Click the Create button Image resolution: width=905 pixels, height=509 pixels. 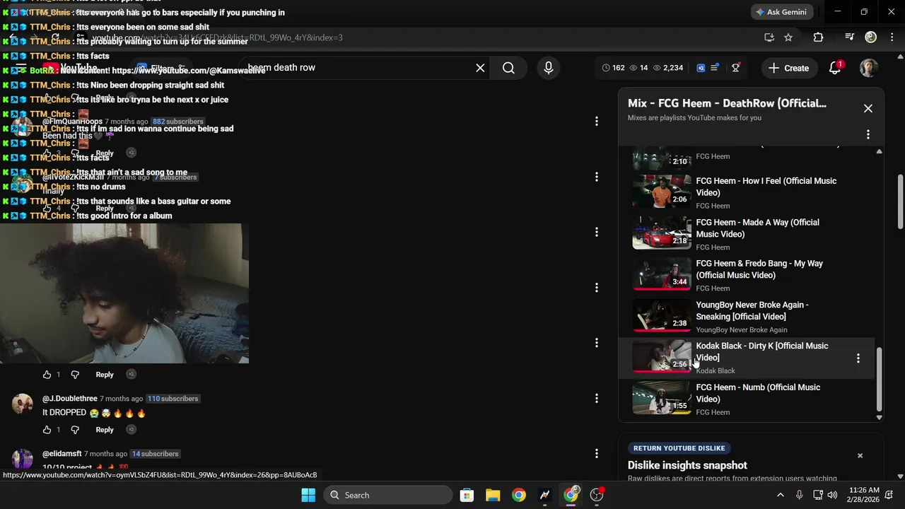(788, 68)
